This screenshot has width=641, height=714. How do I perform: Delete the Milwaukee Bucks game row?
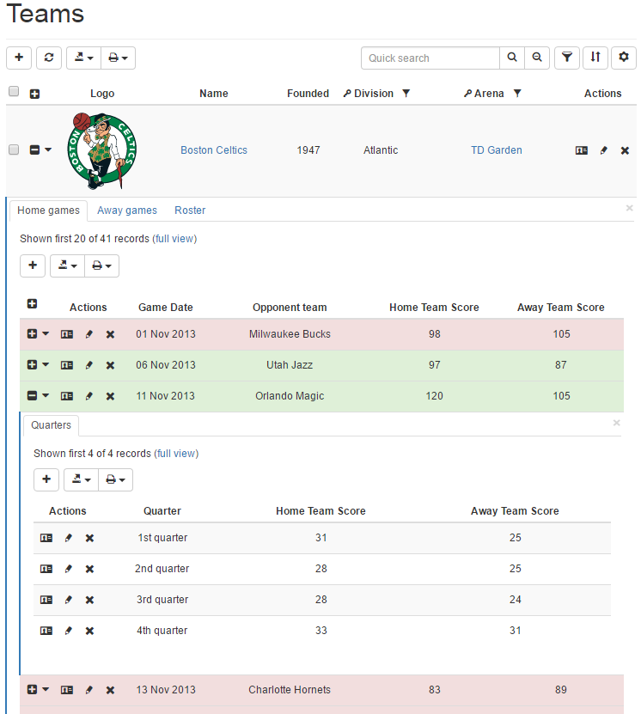click(110, 334)
